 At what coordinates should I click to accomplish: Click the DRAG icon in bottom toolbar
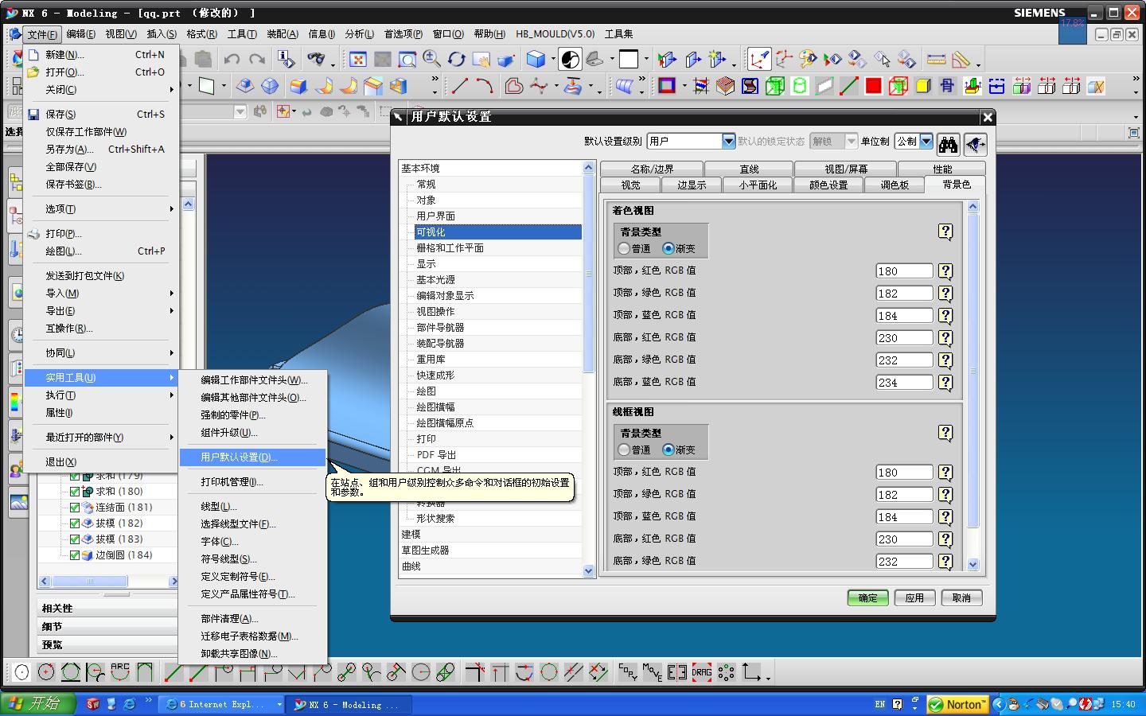pos(702,672)
